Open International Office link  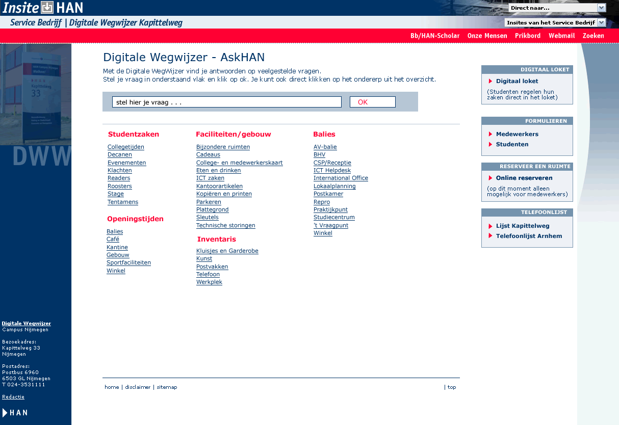tap(341, 178)
